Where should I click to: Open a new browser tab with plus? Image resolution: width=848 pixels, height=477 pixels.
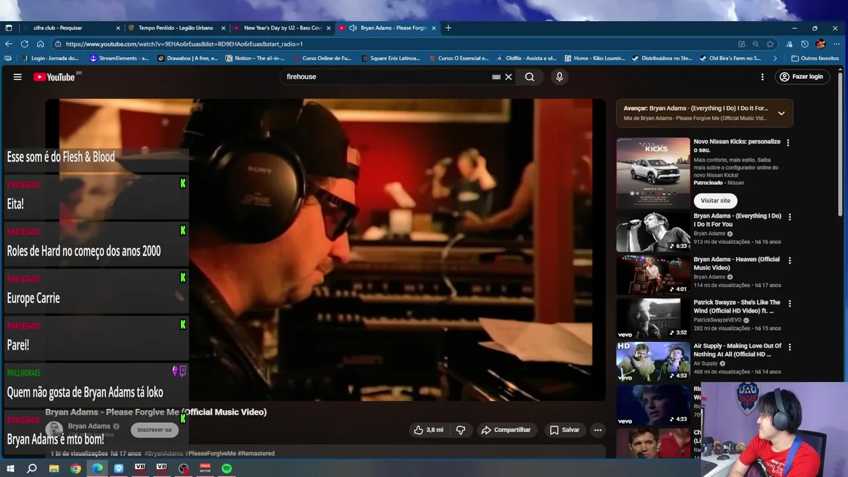point(449,28)
